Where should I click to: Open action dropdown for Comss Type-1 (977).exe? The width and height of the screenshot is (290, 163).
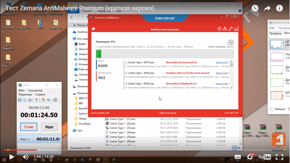229,62
